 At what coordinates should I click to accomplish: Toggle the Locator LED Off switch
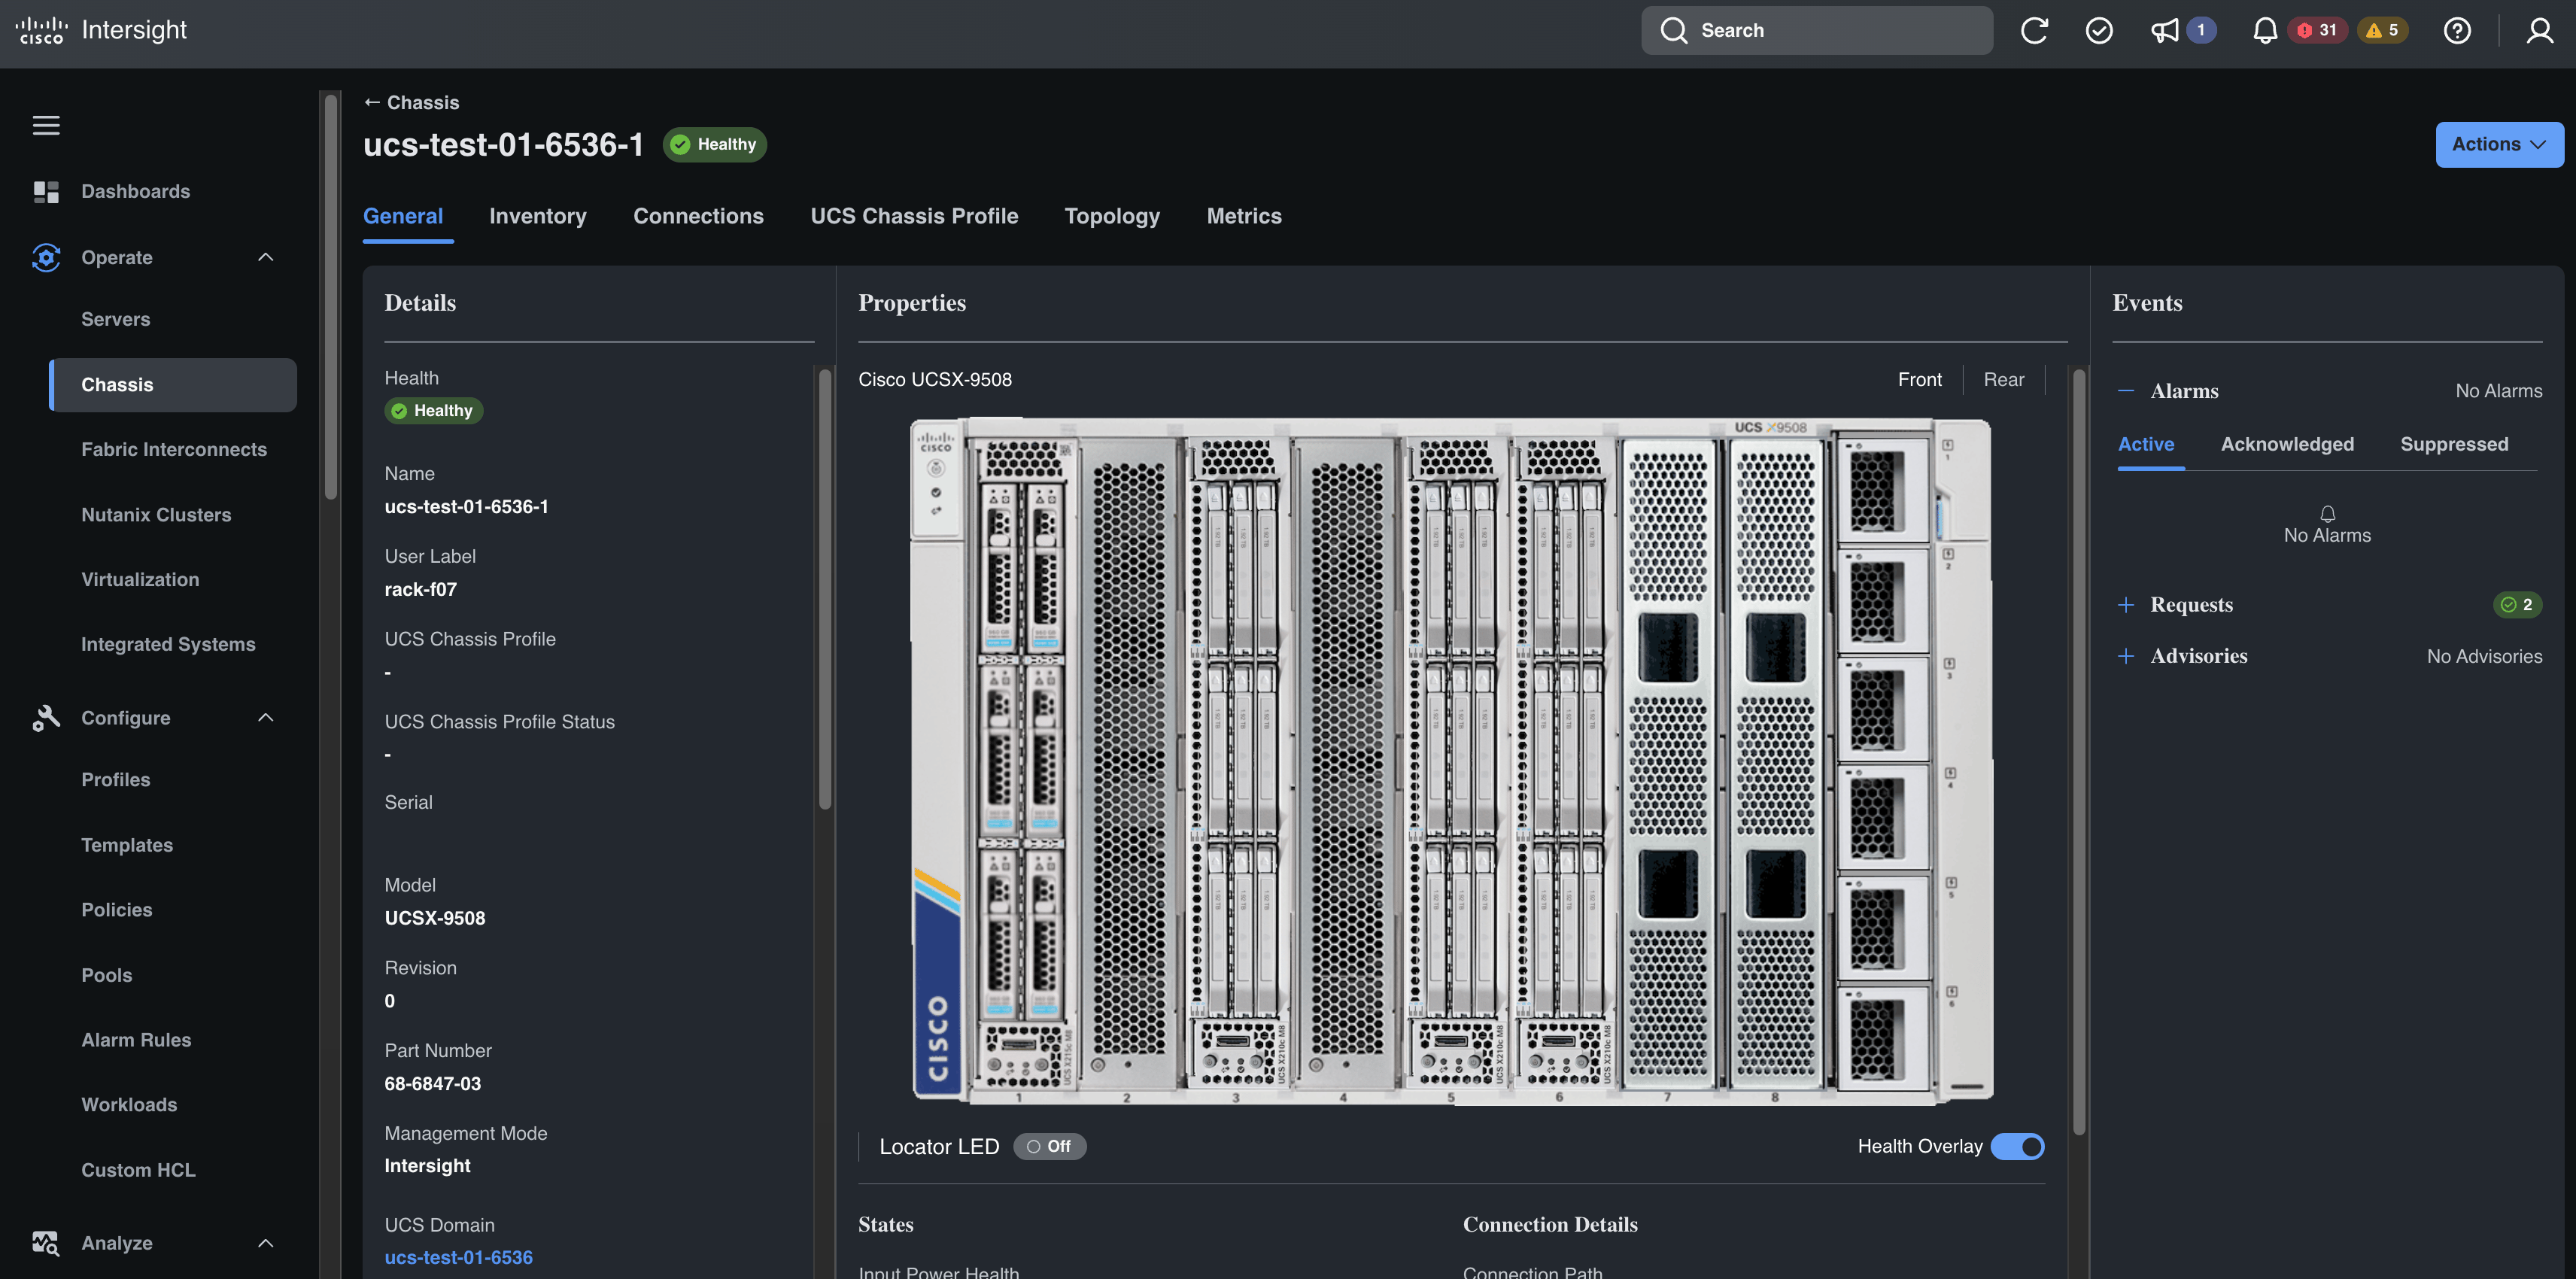tap(1050, 1146)
